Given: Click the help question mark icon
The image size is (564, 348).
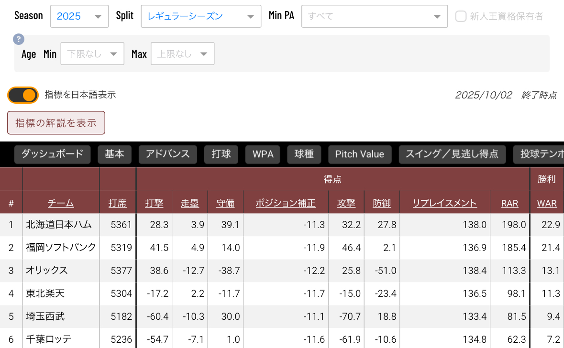Looking at the screenshot, I should point(18,40).
